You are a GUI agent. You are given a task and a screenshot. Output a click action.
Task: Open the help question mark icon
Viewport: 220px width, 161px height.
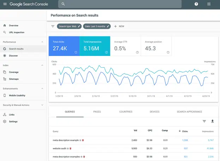196,4
